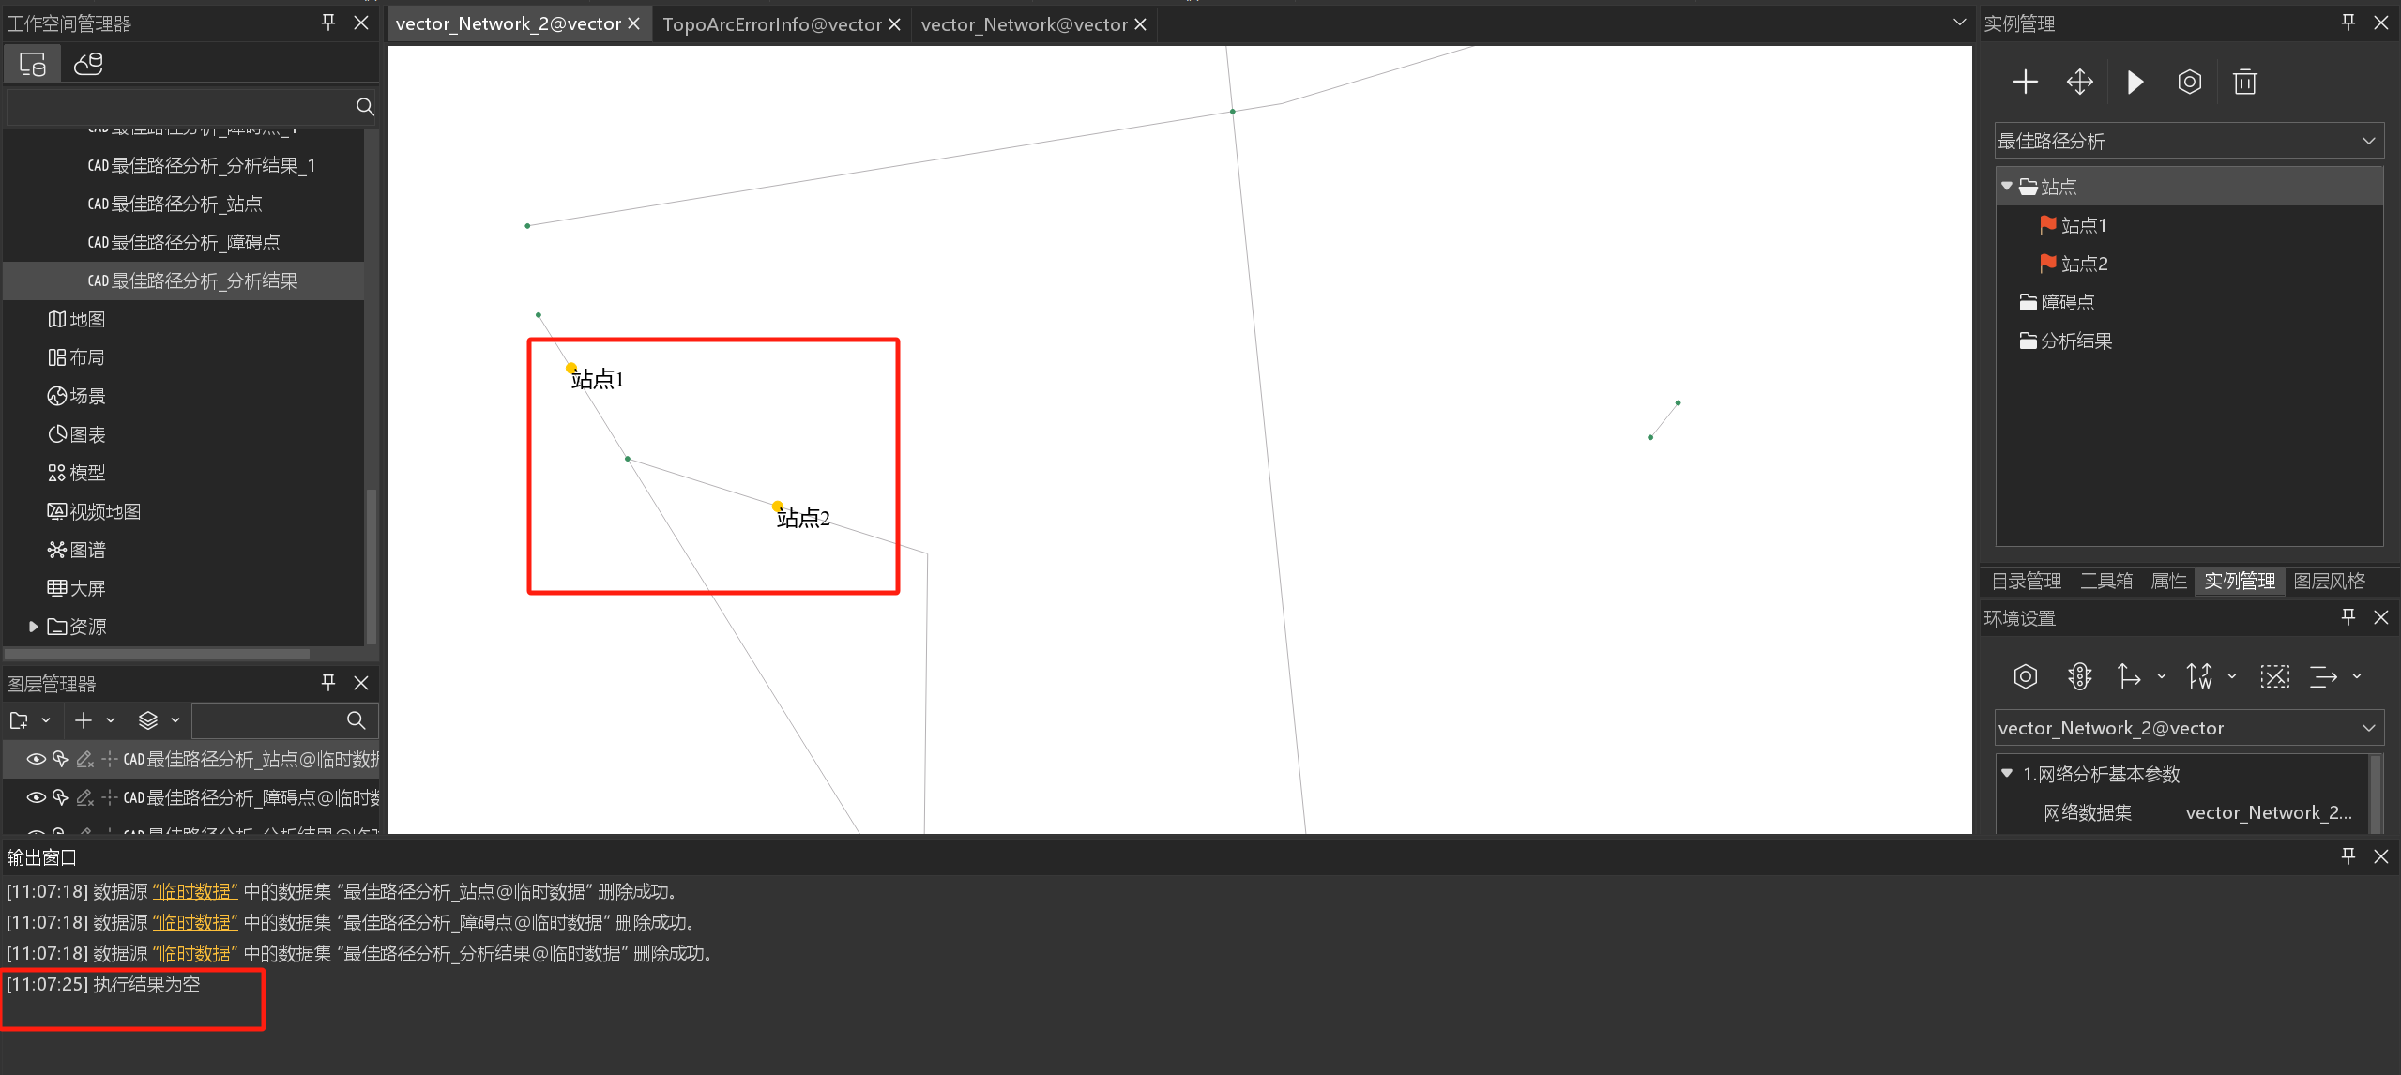
Task: Open the 最佳路径分析 analysis type dropdown
Action: tap(2188, 142)
